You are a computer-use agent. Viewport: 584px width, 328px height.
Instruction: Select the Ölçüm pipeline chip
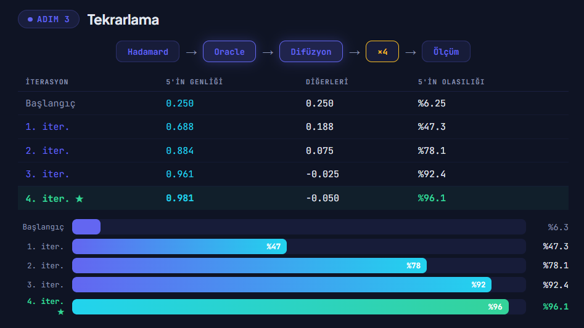[446, 52]
